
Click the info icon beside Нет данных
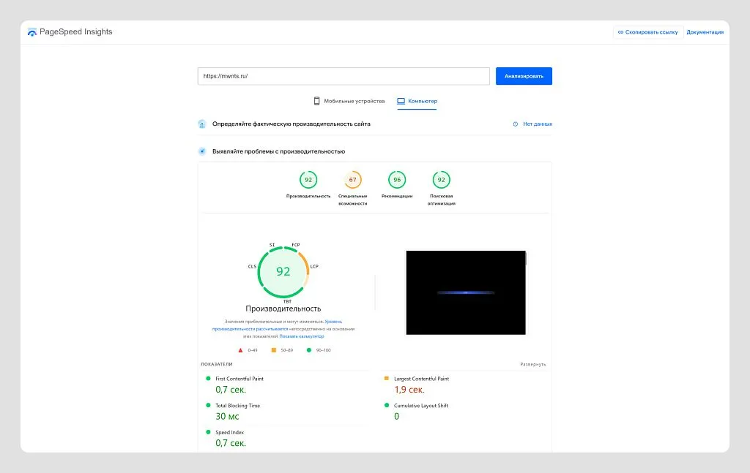click(x=516, y=124)
